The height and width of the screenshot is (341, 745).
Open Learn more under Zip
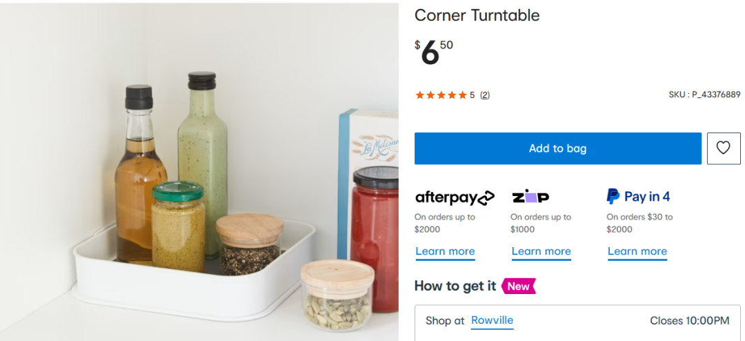point(541,251)
